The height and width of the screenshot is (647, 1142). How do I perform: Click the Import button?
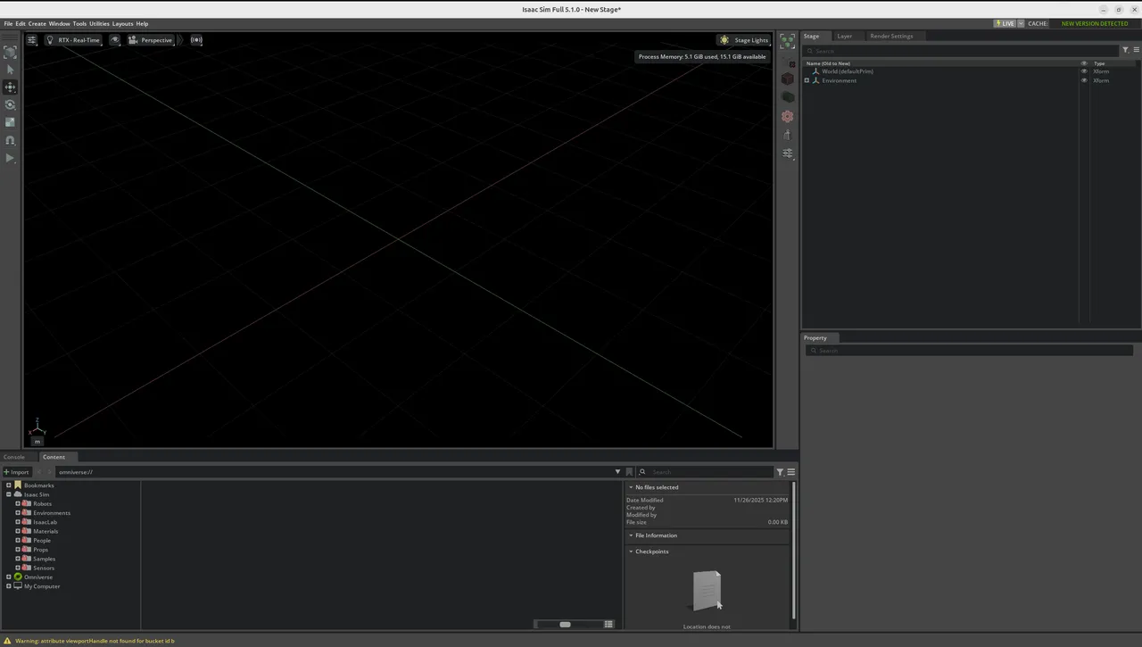[17, 472]
